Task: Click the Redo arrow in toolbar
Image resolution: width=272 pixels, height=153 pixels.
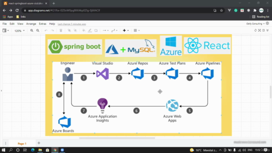Action: [x=52, y=31]
